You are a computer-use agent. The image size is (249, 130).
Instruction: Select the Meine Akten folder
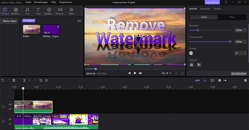(x=10, y=21)
